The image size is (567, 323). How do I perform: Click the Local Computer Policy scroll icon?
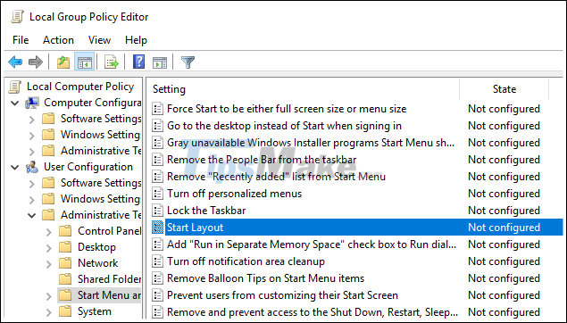[x=15, y=87]
